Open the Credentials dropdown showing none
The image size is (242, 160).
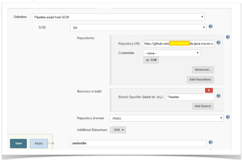[171, 53]
